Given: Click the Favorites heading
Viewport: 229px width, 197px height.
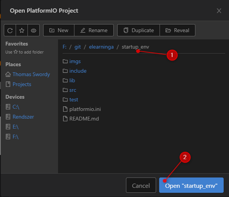Looking at the screenshot, I should pos(17,44).
